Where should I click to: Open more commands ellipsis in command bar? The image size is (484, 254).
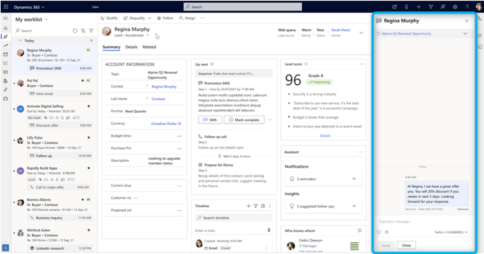click(202, 18)
